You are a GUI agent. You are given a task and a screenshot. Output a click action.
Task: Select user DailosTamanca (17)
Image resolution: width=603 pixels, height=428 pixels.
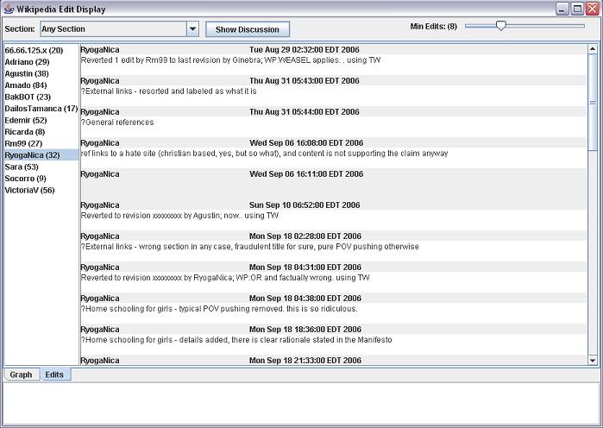click(x=41, y=109)
